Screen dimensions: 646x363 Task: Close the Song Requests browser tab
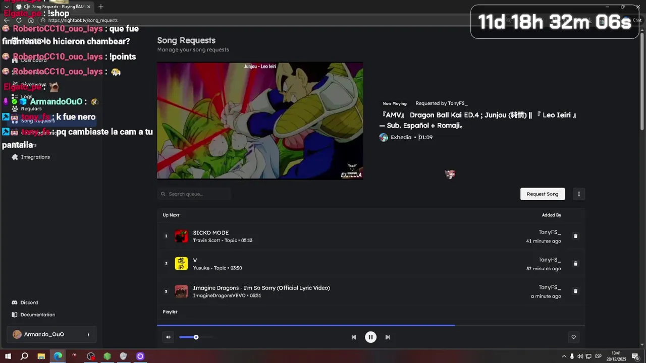(89, 7)
